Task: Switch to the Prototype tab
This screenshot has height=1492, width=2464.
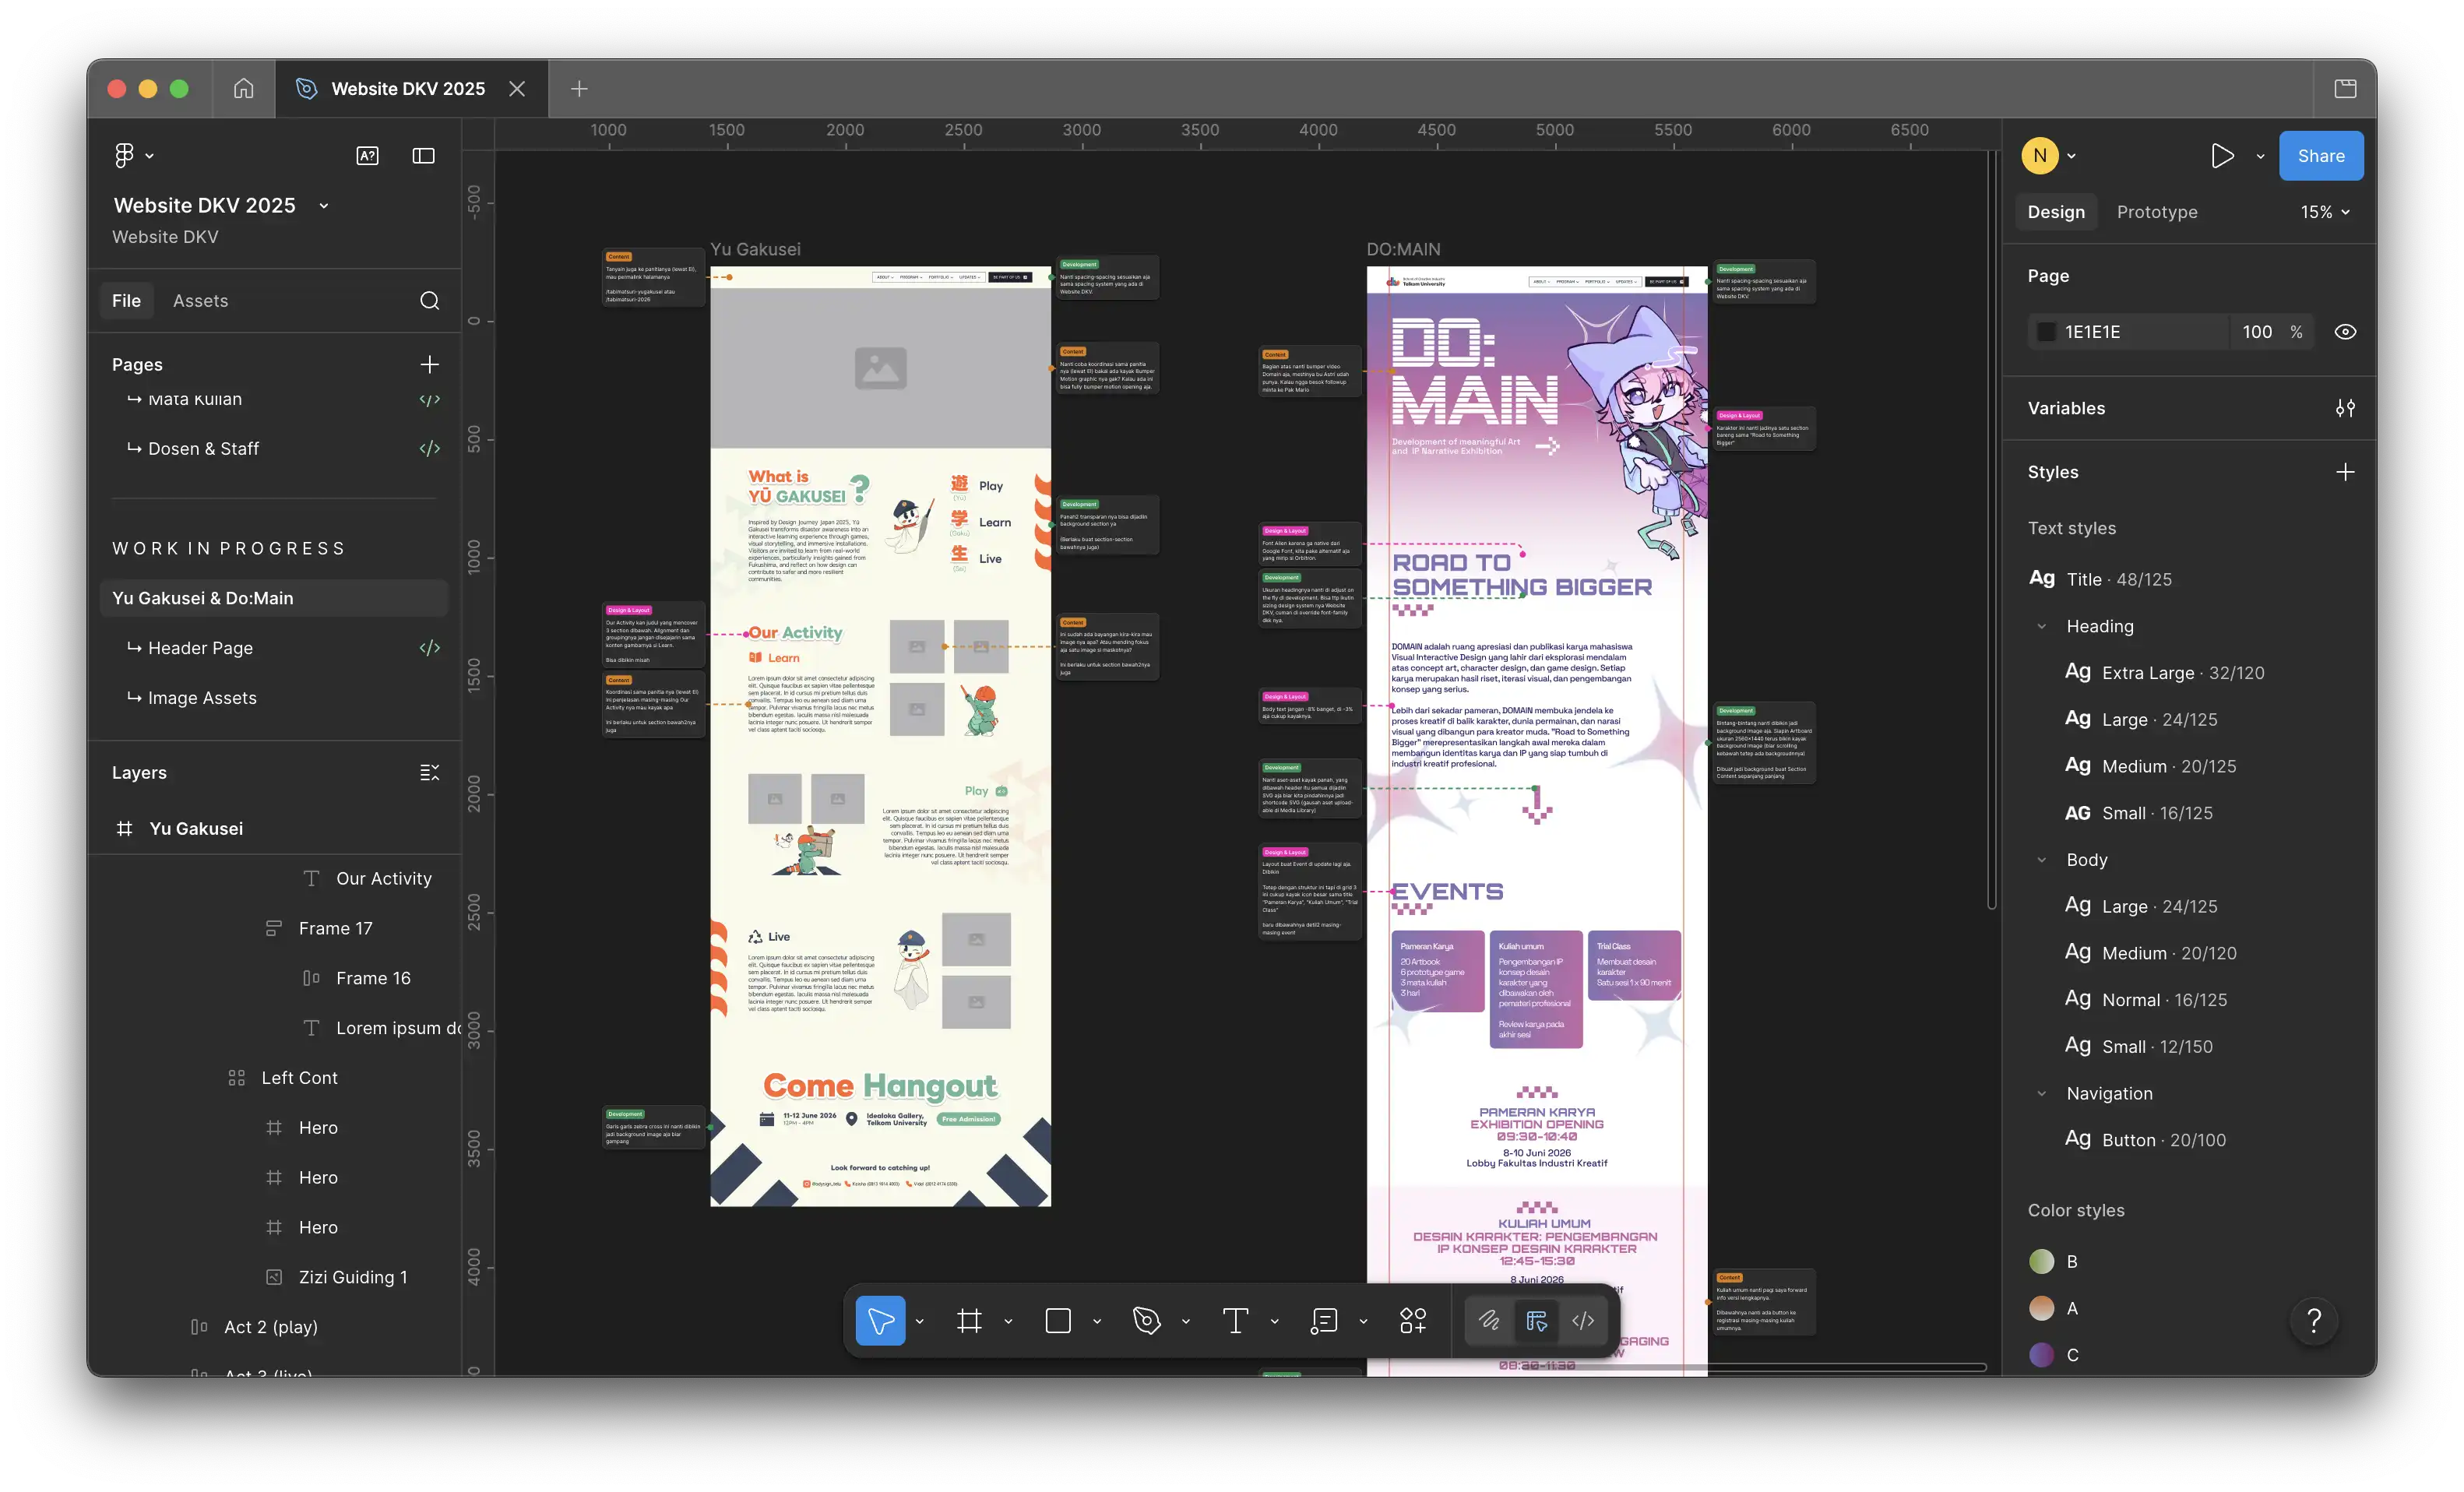Action: [x=2157, y=212]
